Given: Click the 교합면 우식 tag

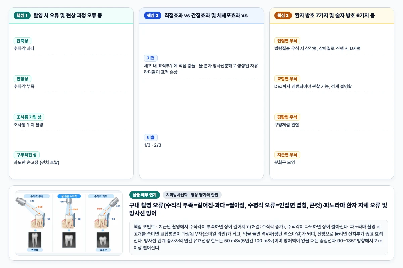Looking at the screenshot, I should click(287, 79).
